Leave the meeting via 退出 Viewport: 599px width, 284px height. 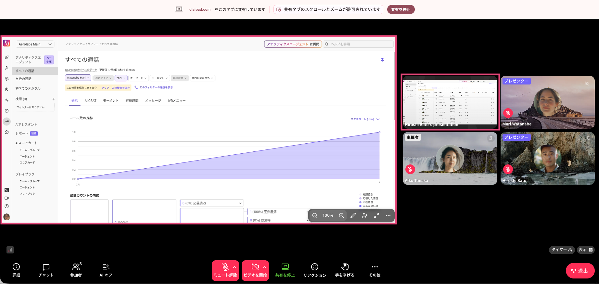click(580, 271)
